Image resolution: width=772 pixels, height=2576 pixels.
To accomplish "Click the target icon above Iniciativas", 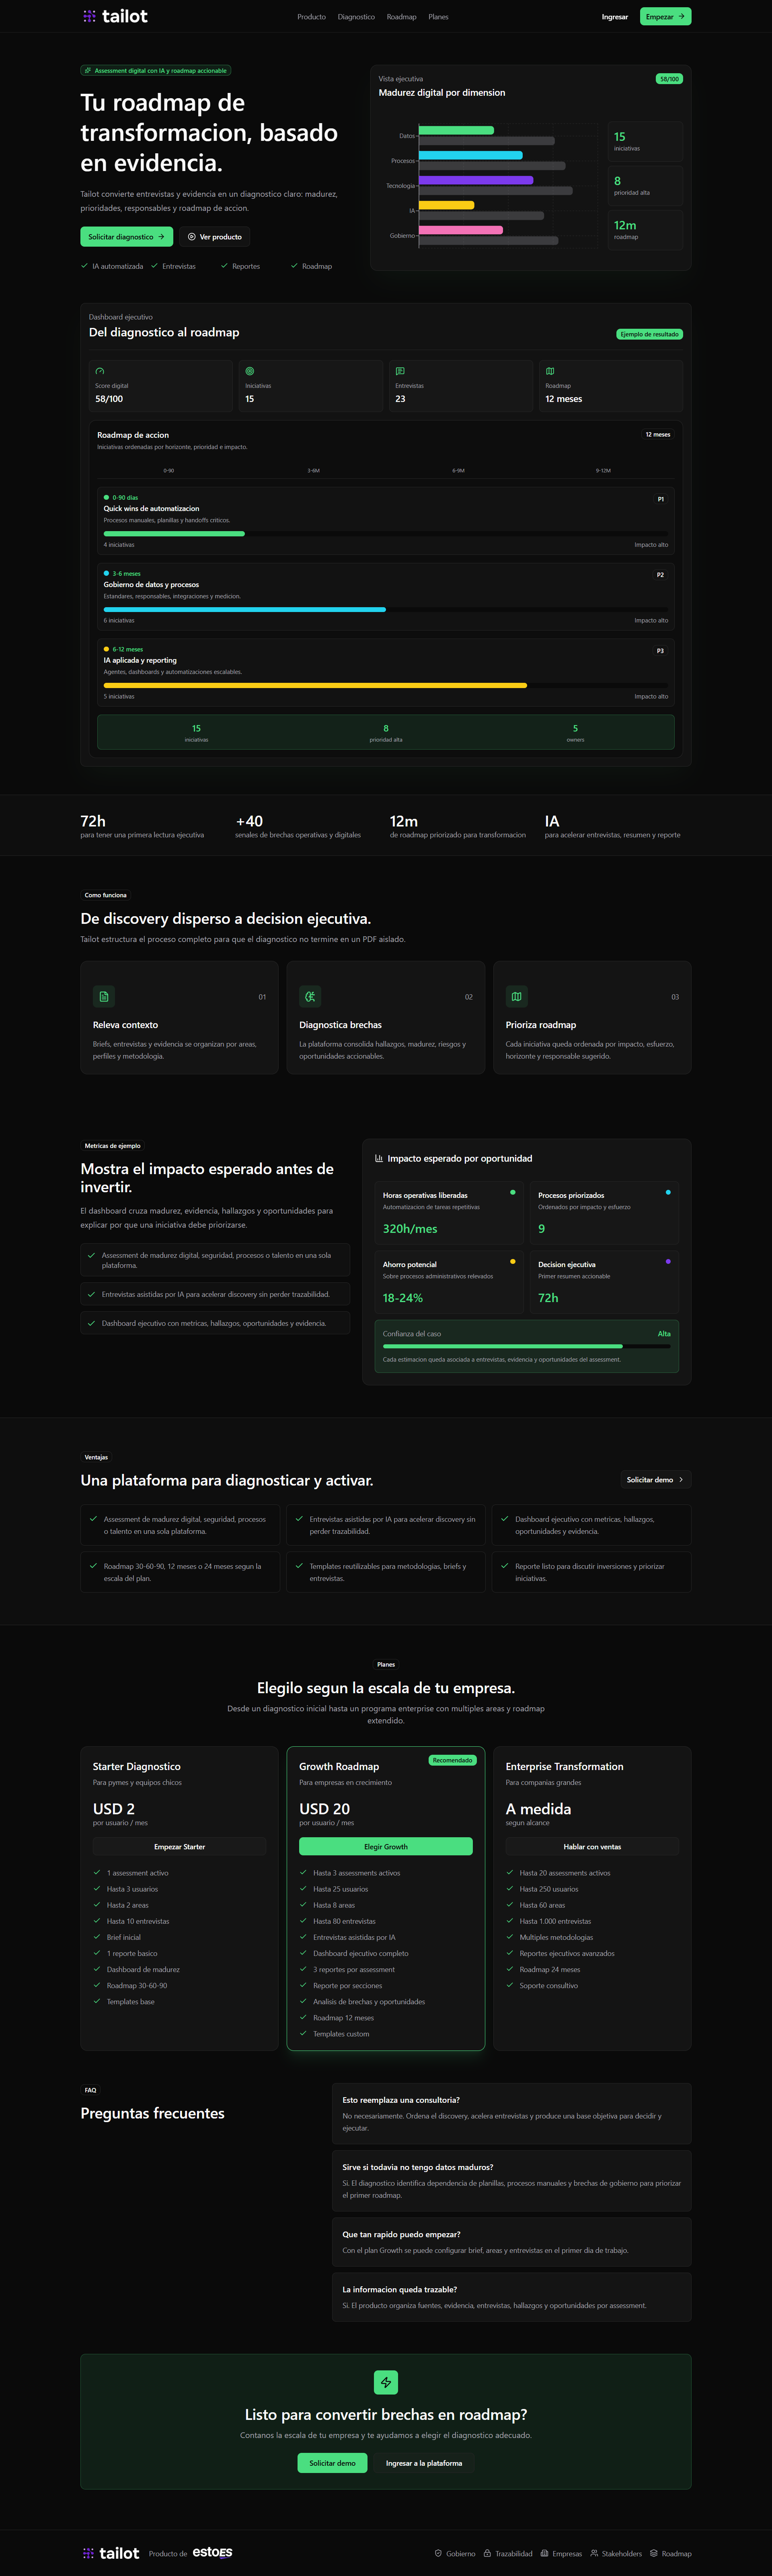I will [x=250, y=371].
